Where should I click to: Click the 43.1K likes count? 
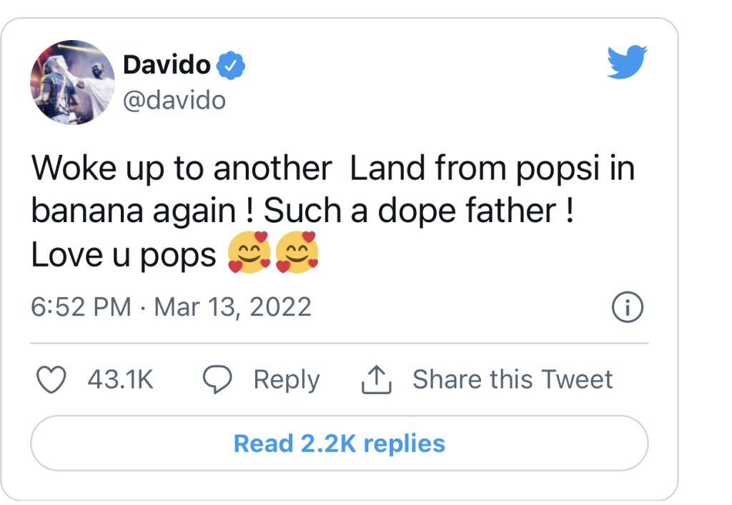tap(120, 380)
